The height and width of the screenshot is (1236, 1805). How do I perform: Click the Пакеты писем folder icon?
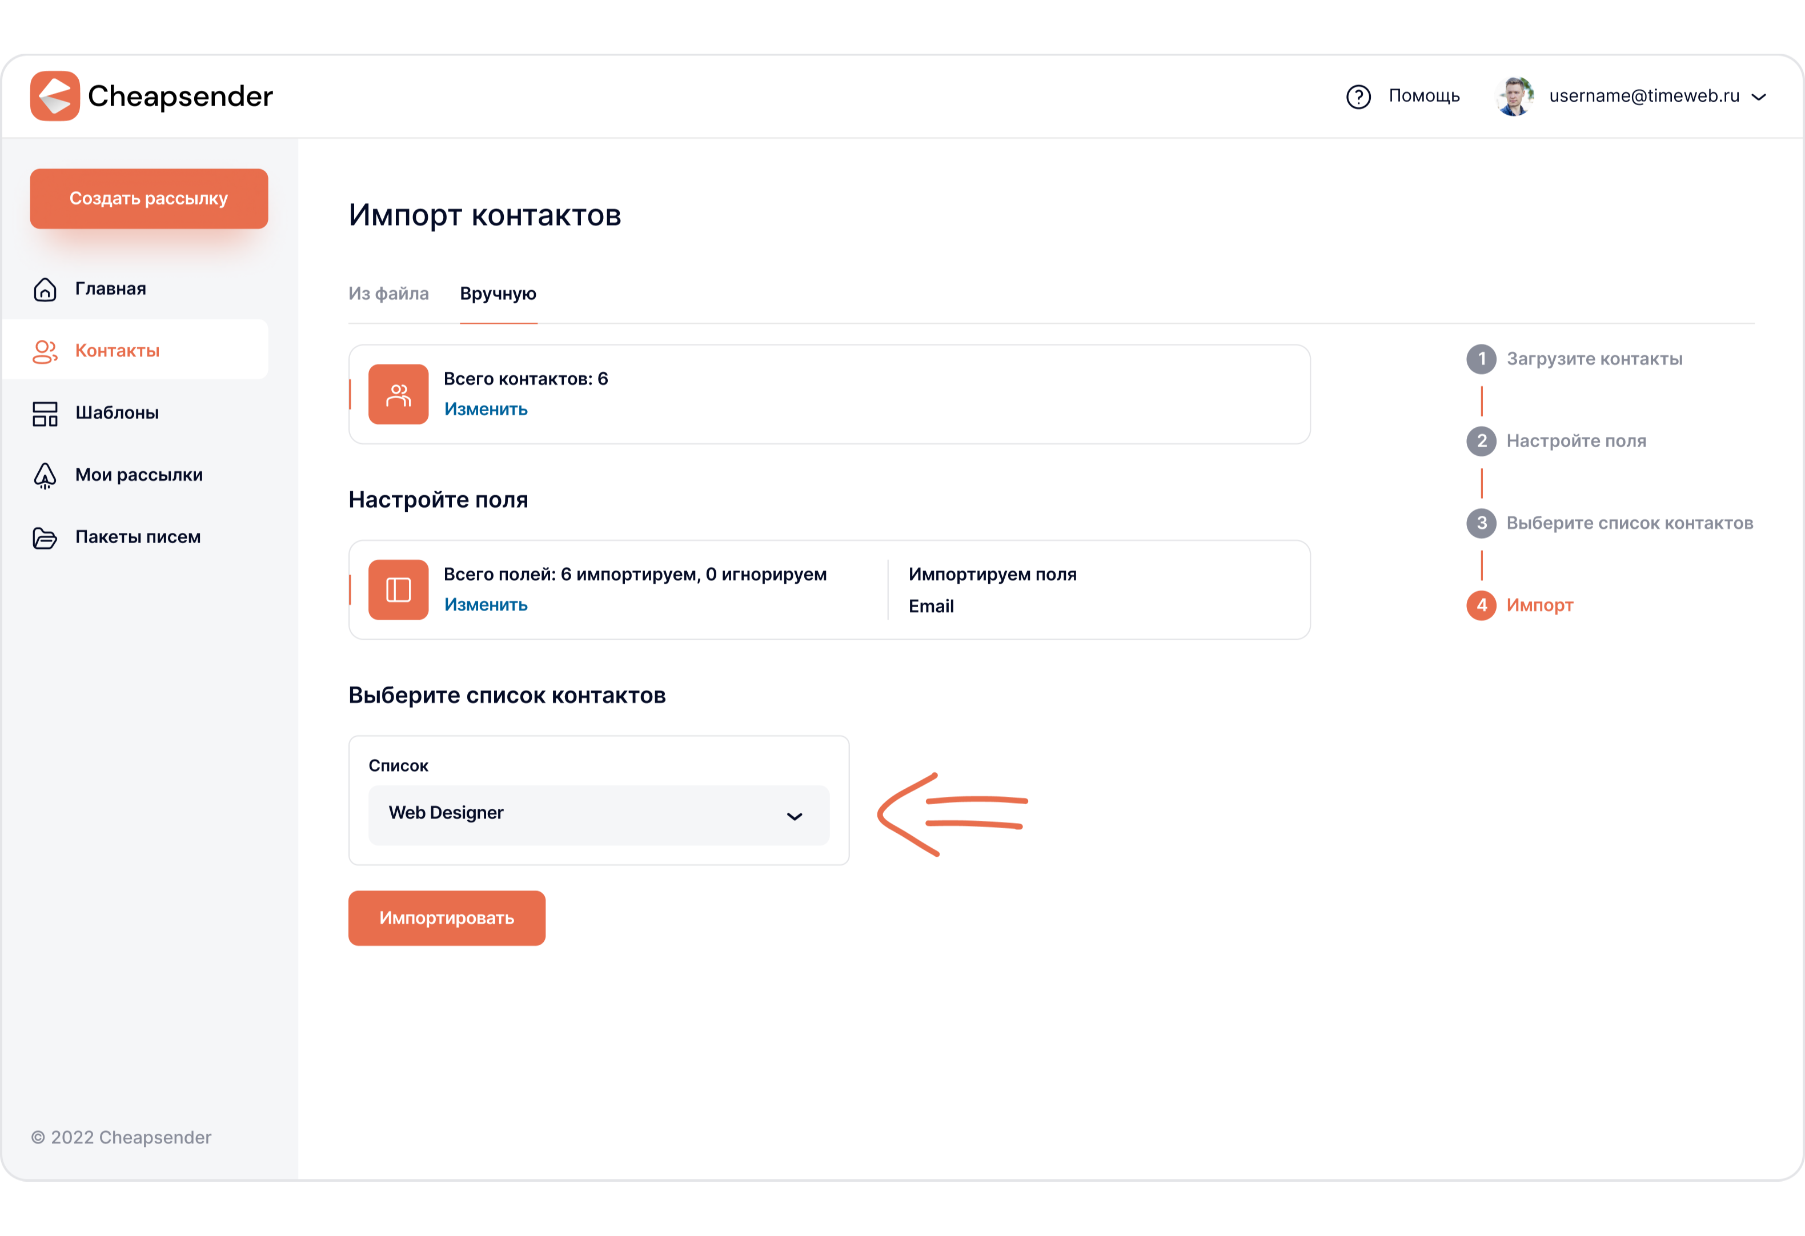(45, 537)
